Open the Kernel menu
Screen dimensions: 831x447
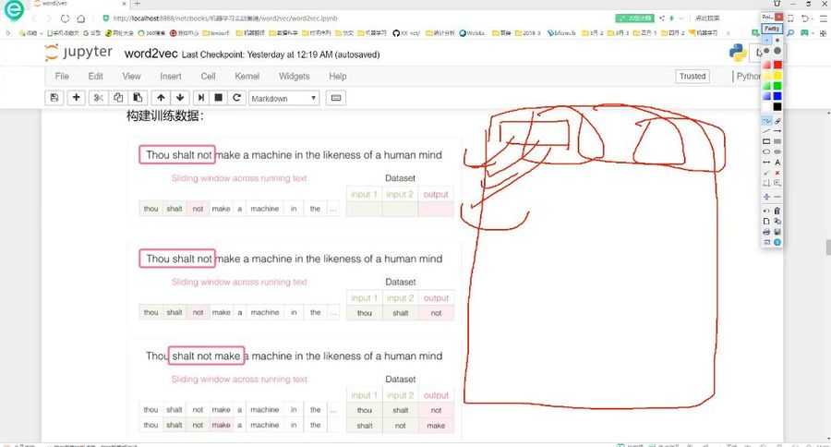tap(247, 77)
